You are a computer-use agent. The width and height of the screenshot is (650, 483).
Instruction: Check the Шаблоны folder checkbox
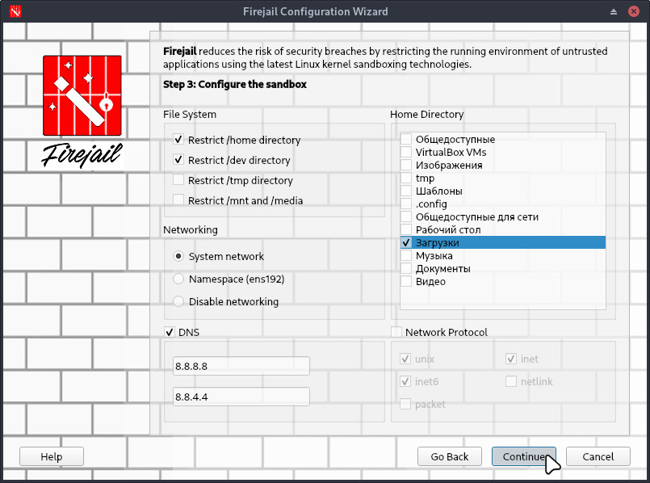point(406,191)
